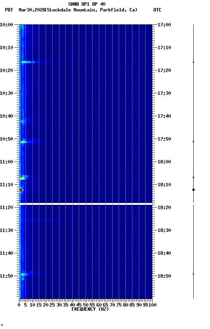
Task: Click the 18:50 UTC time label
Action: coord(164,276)
